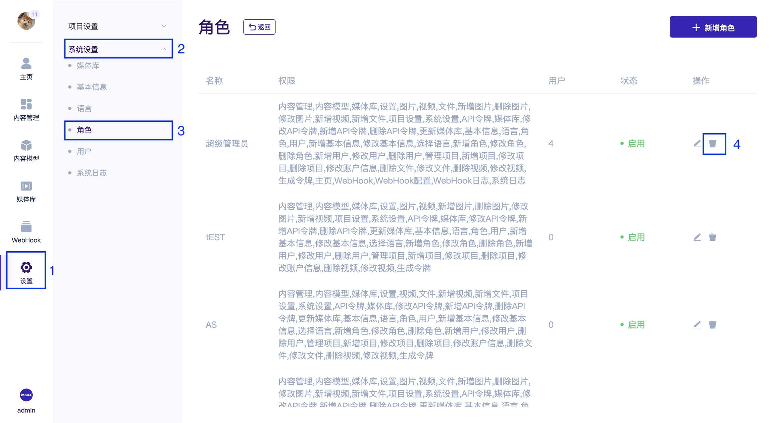Viewport: 773px width, 423px height.
Task: Open the 媒体库 media library sidebar icon
Action: (26, 191)
